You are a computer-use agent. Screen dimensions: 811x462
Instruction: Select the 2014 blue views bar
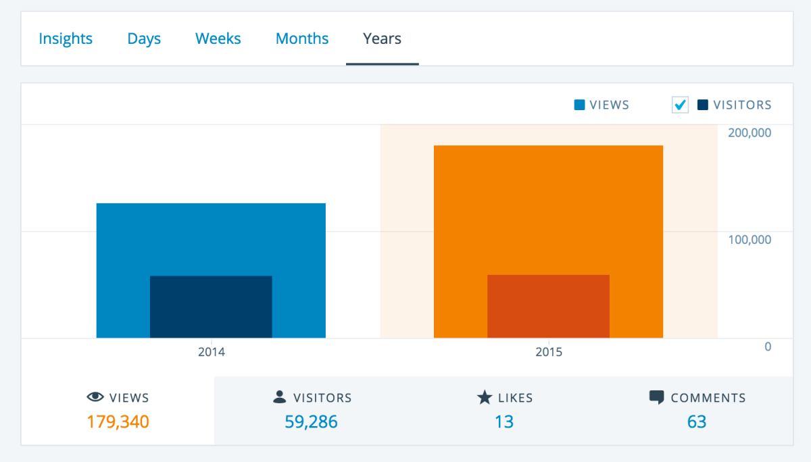coord(211,236)
